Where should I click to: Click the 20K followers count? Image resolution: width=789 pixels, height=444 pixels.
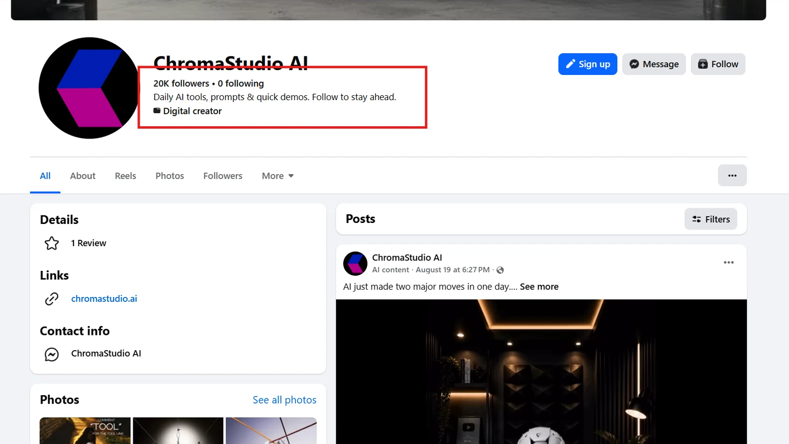pyautogui.click(x=181, y=83)
